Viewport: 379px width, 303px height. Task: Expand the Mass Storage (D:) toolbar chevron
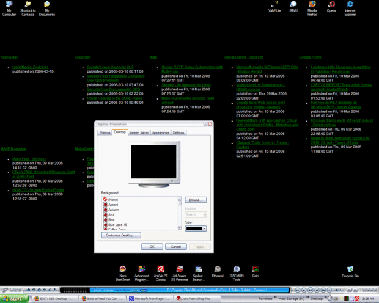click(x=307, y=297)
